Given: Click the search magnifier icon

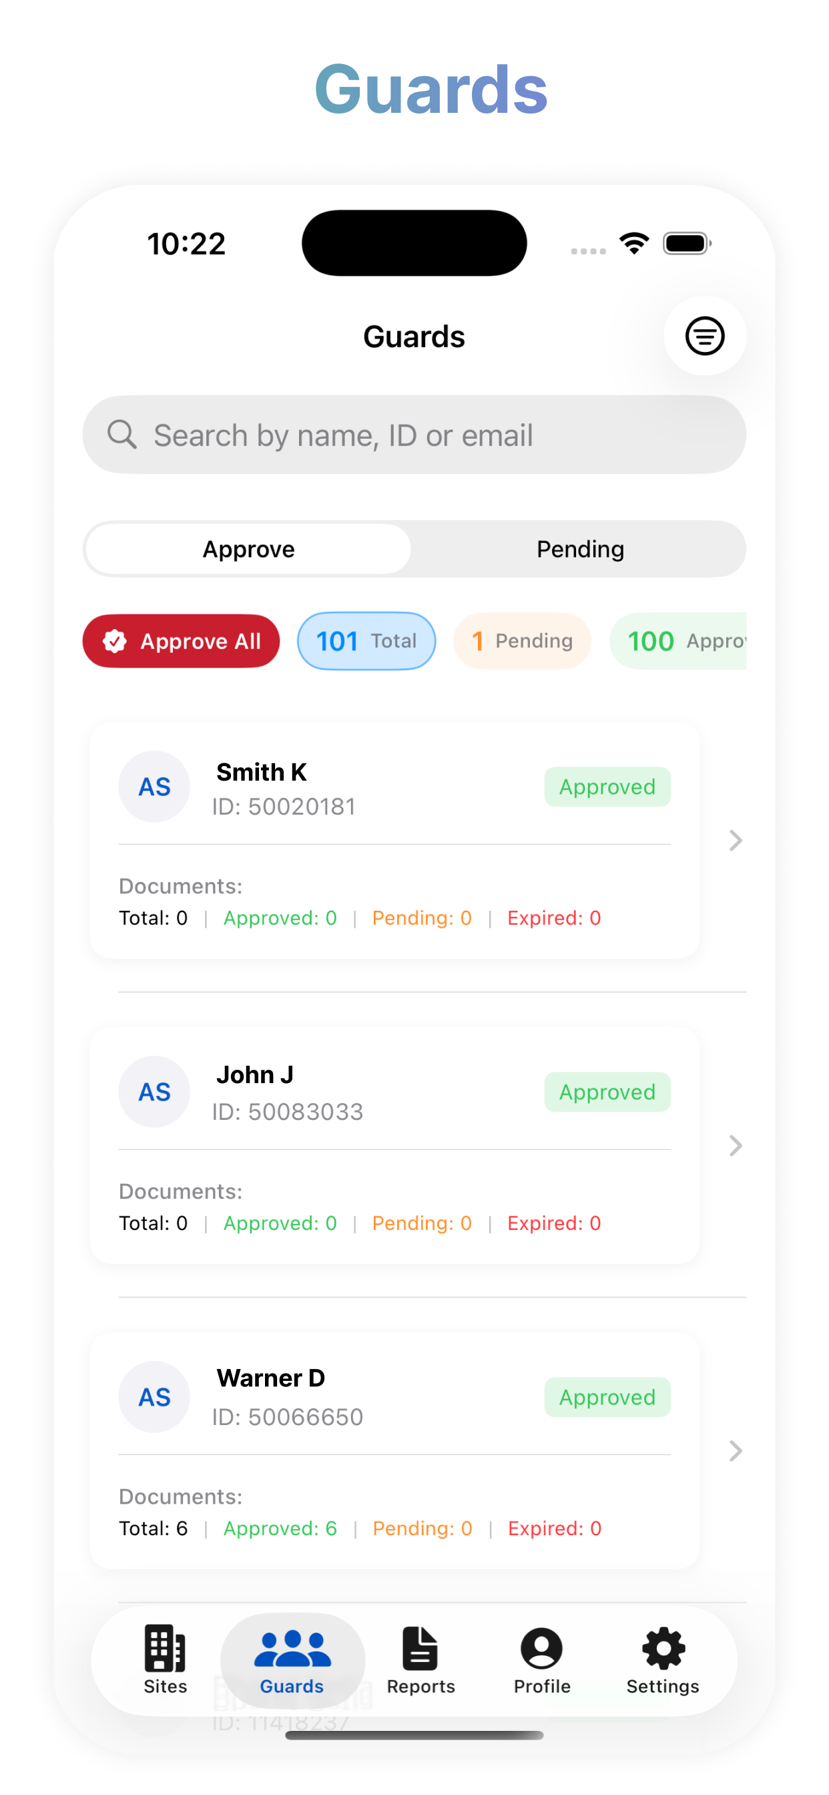Looking at the screenshot, I should [122, 434].
